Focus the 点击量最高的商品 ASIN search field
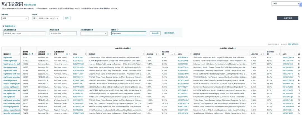302x115 pixels. tap(24, 33)
